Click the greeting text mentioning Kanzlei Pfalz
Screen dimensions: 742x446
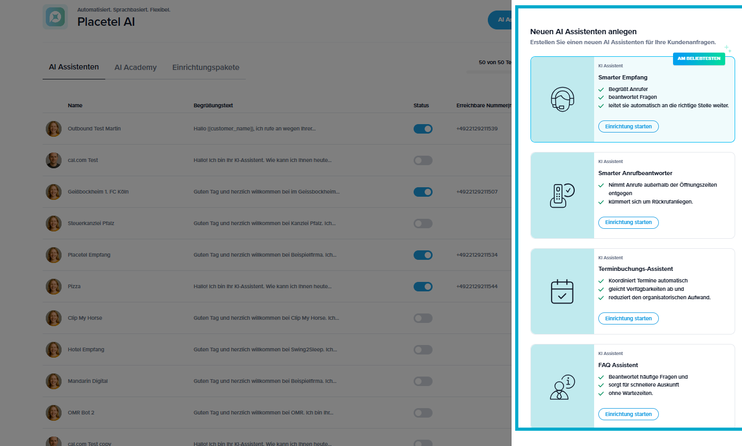click(265, 224)
